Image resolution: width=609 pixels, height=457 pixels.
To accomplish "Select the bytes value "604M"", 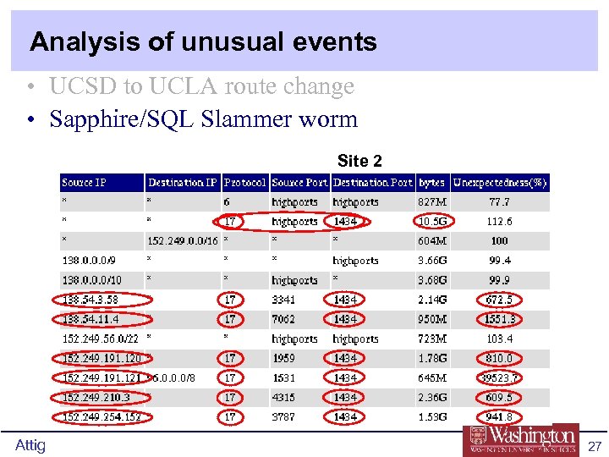I will click(x=432, y=241).
